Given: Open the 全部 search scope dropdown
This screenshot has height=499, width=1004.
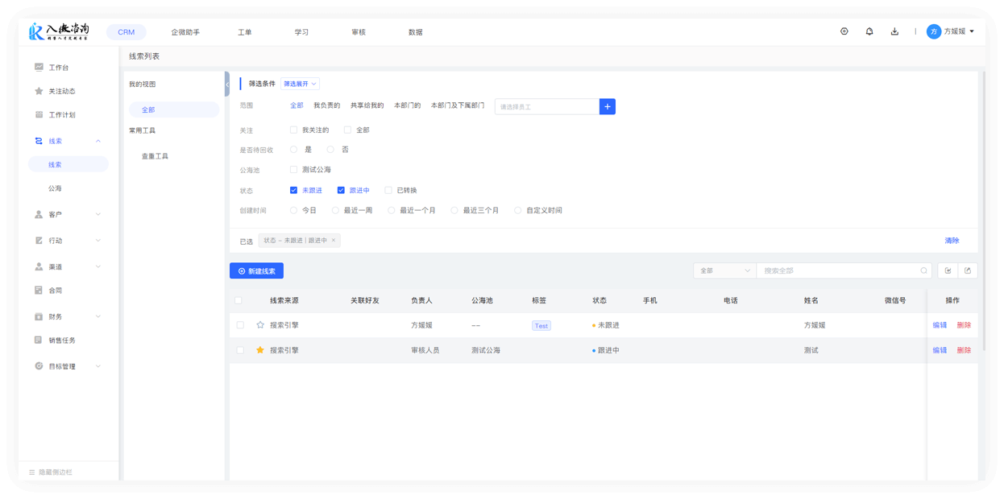Looking at the screenshot, I should click(724, 270).
